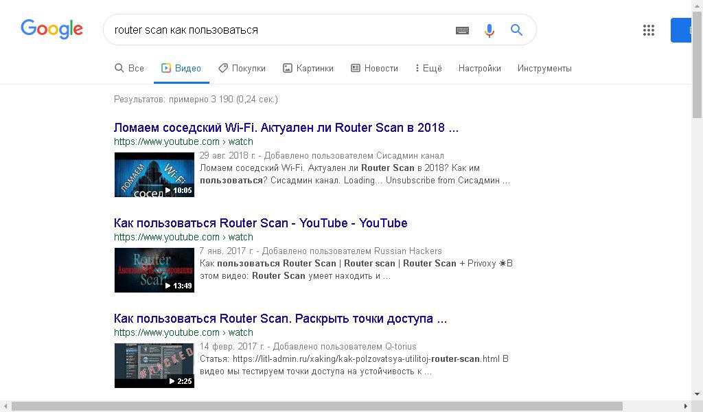Open Настройки menu
703x412 pixels.
click(479, 68)
